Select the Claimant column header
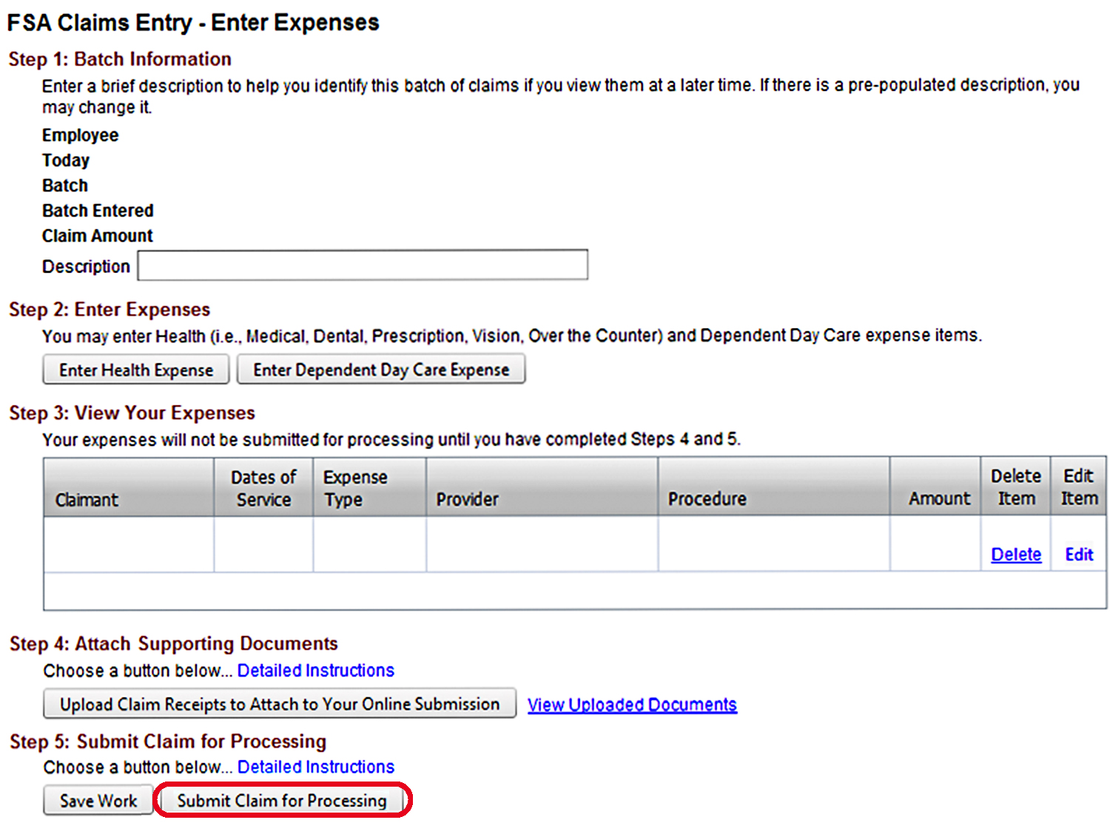 pos(129,486)
